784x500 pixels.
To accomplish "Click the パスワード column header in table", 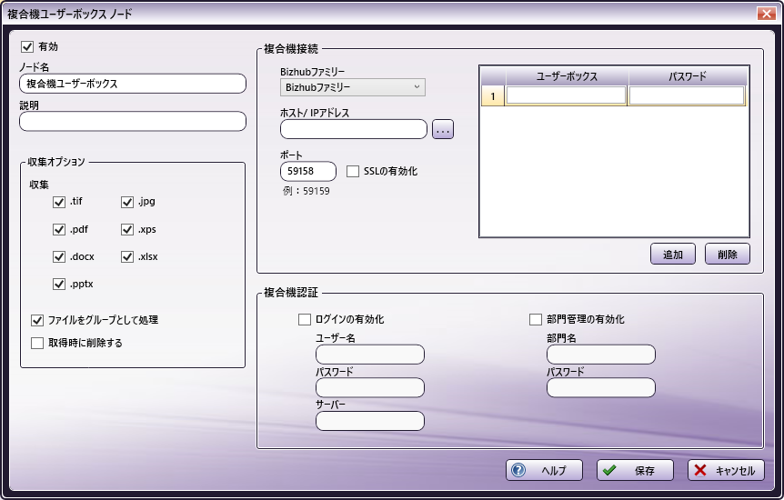I will click(688, 76).
